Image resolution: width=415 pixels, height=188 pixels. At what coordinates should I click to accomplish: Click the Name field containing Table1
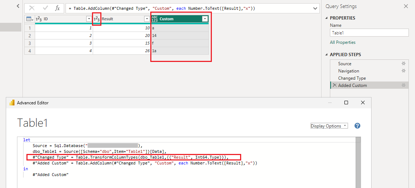369,33
